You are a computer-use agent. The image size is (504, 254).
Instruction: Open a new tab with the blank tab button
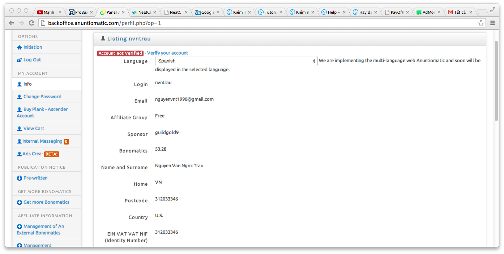[483, 12]
